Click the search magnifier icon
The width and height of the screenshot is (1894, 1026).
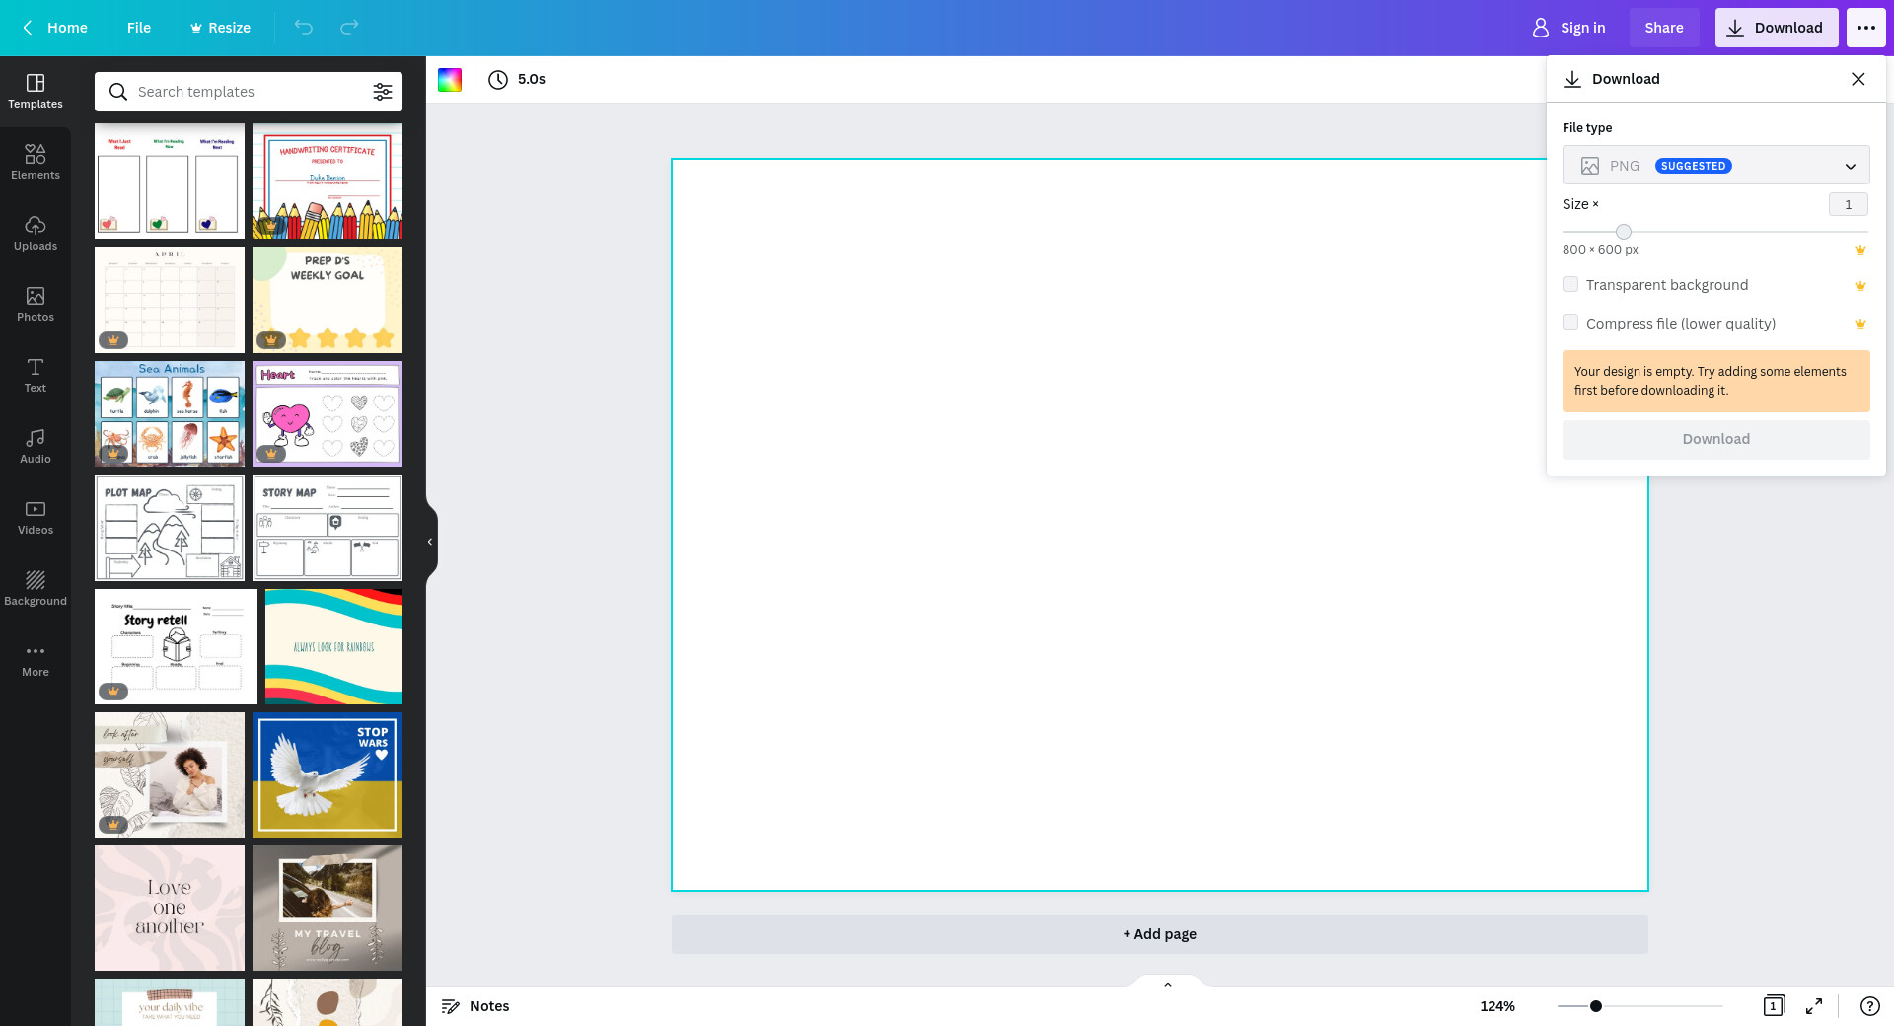pos(118,92)
